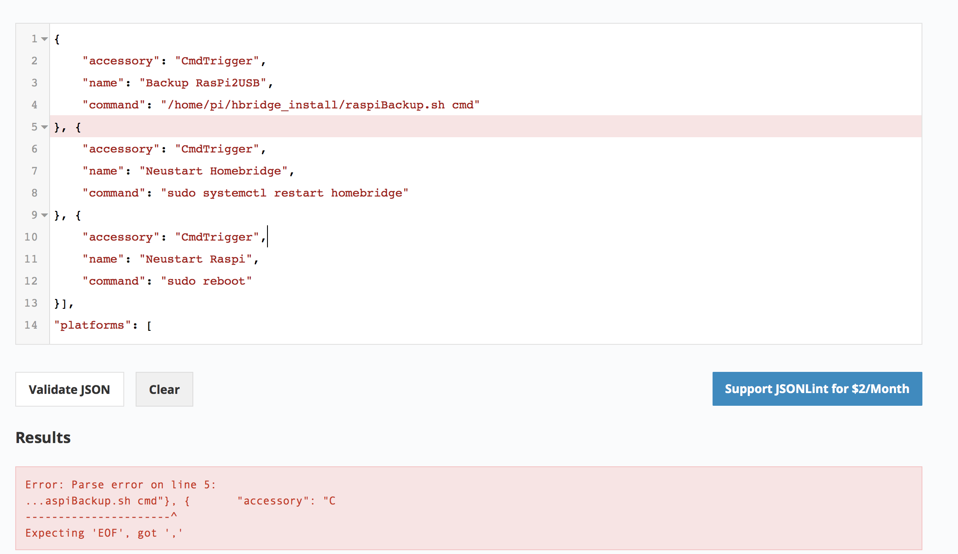Collapse the fold arrow on line 9
This screenshot has width=958, height=554.
coord(45,215)
